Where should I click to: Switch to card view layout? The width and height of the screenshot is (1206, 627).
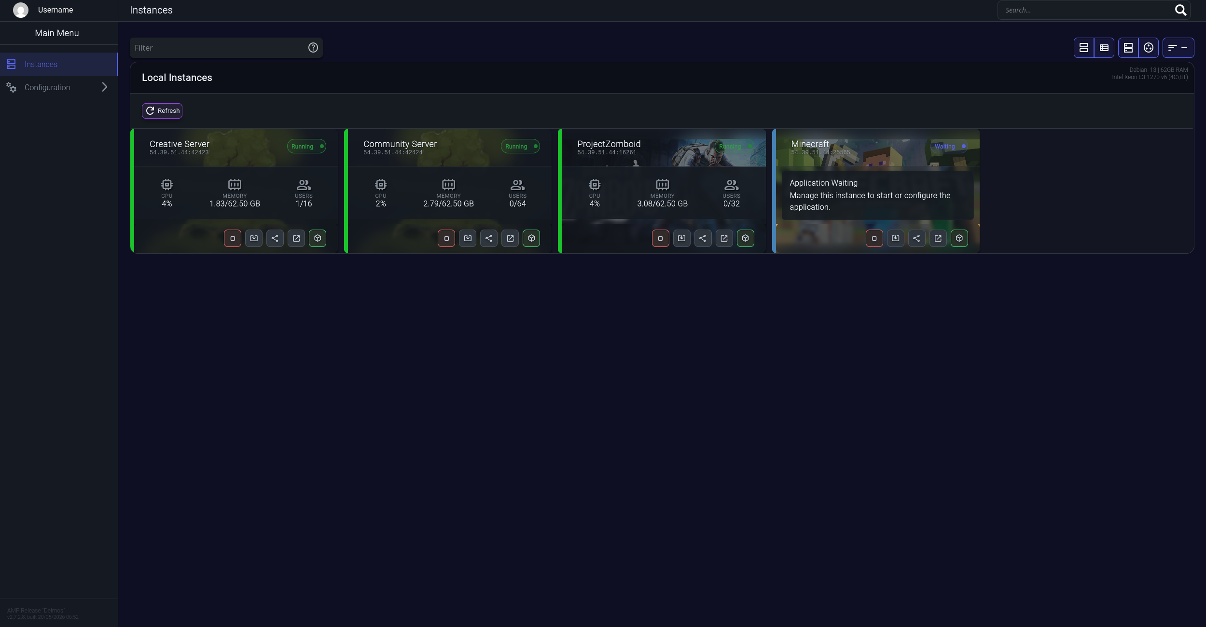point(1084,48)
